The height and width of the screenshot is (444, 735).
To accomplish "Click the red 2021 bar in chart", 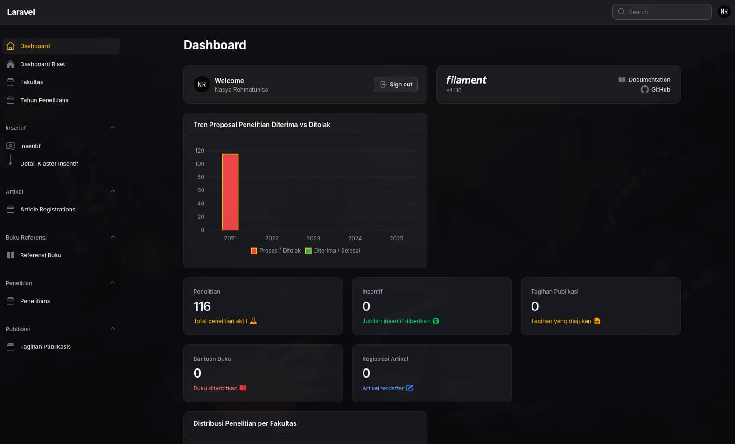I will point(230,192).
